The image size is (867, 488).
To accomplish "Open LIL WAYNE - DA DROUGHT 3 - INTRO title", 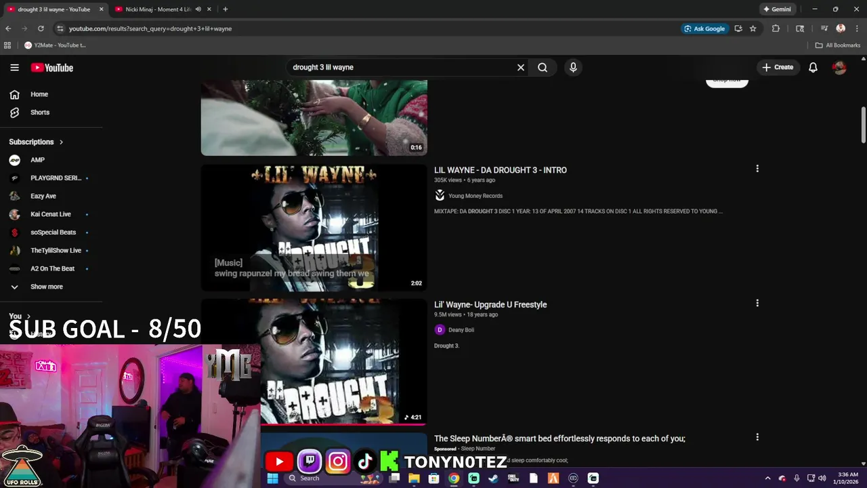I will pos(501,170).
